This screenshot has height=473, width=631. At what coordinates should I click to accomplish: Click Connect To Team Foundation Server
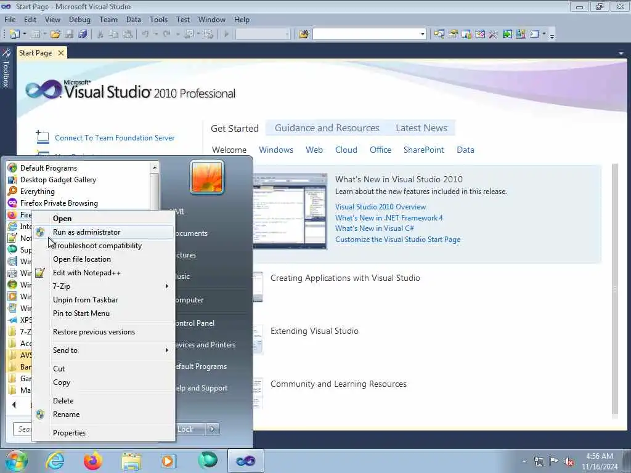[x=115, y=137]
